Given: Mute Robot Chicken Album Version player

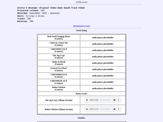Looking at the screenshot, I should coord(114,109).
